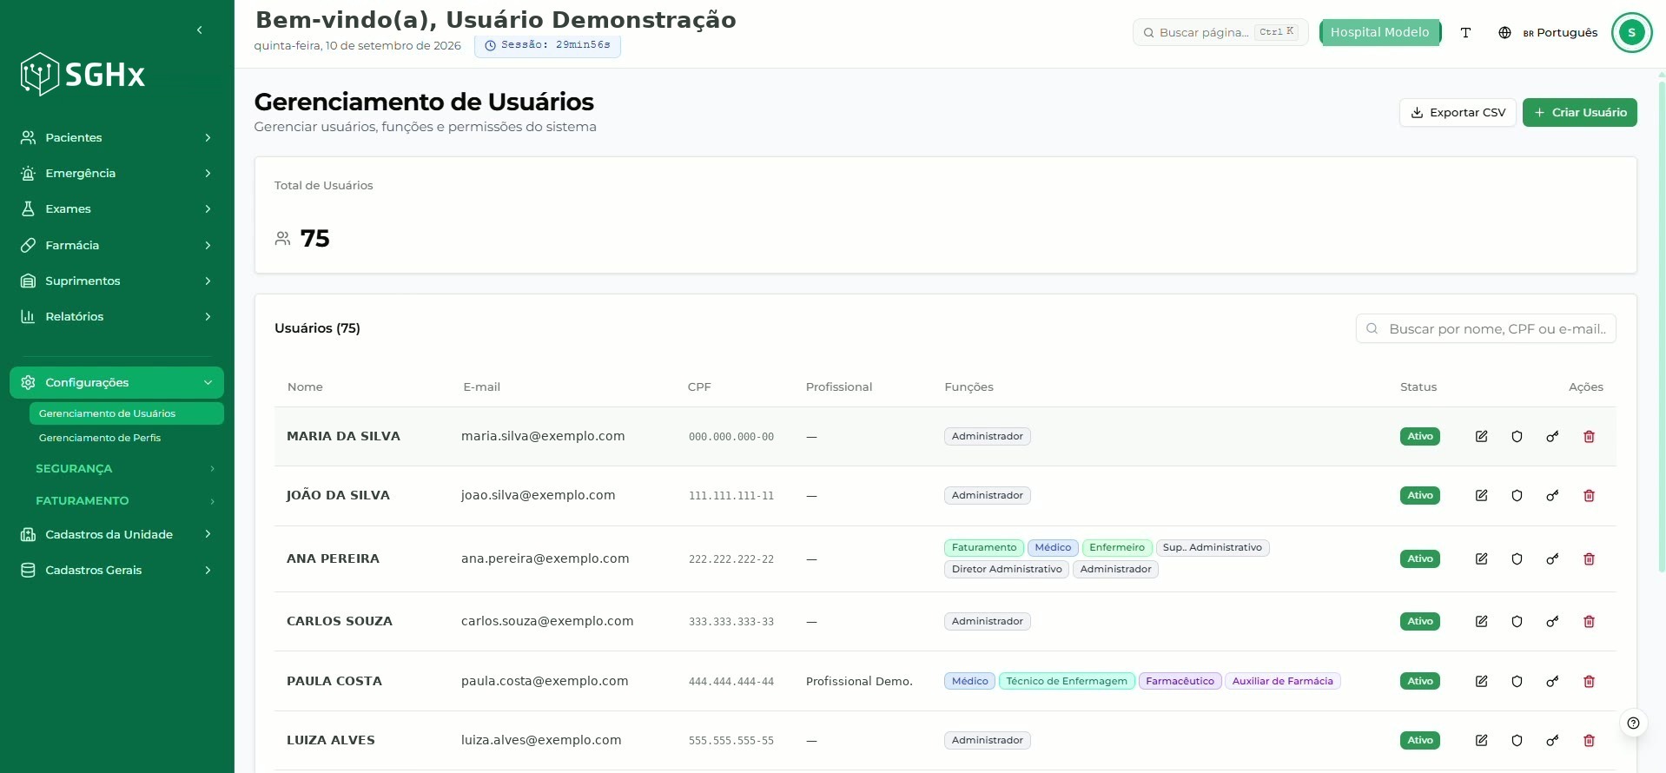The image size is (1666, 773).
Task: Expand the Exames menu
Action: (116, 208)
